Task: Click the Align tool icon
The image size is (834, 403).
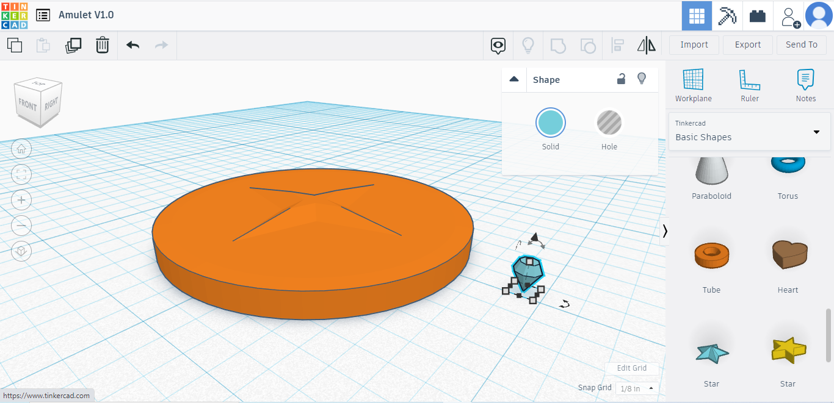Action: click(617, 46)
